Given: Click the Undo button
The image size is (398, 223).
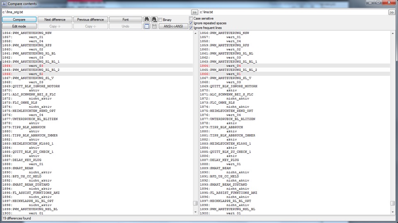Looking at the screenshot, I should click(125, 26).
